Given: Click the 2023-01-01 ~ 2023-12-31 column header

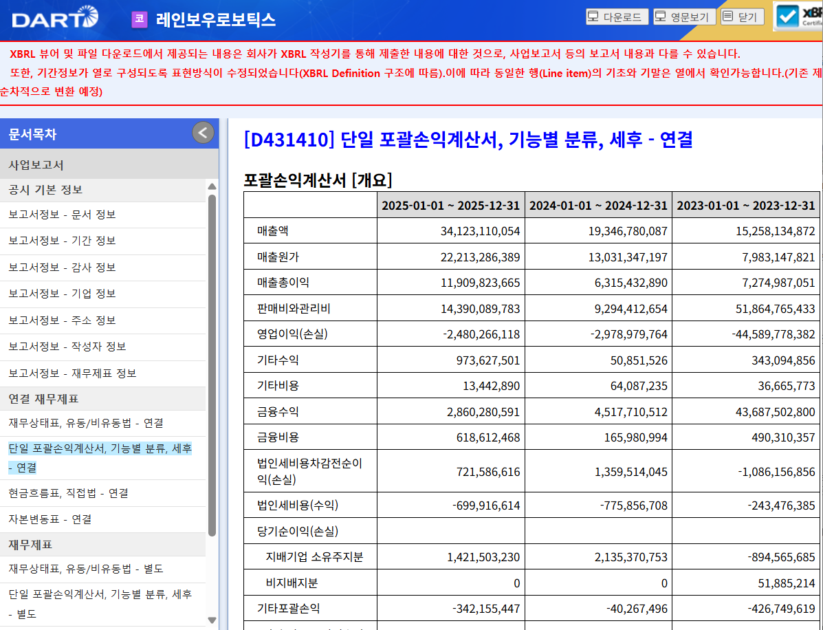Looking at the screenshot, I should coord(746,205).
